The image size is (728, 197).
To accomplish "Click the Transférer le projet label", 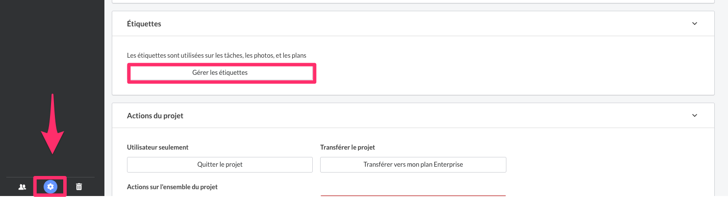I will 348,147.
